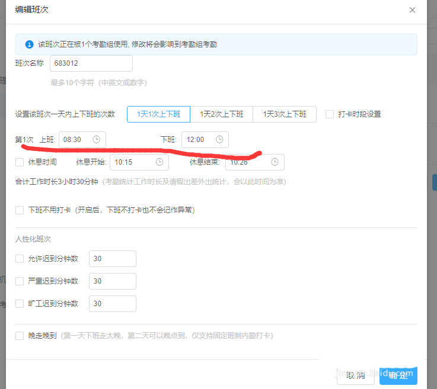Switch to 1天2次上下班 option
This screenshot has height=389, width=437.
point(221,114)
